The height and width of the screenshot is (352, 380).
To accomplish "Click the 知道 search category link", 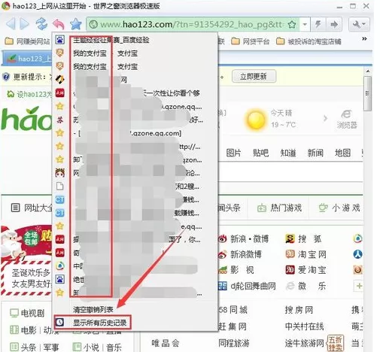I will (x=288, y=153).
